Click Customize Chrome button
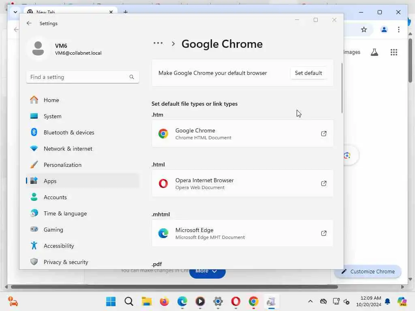The width and height of the screenshot is (415, 311). [368, 271]
